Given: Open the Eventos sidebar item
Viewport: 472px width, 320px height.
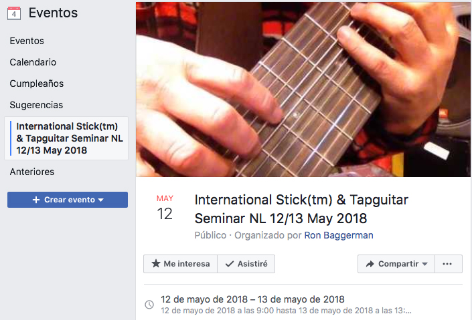Looking at the screenshot, I should click(x=27, y=41).
